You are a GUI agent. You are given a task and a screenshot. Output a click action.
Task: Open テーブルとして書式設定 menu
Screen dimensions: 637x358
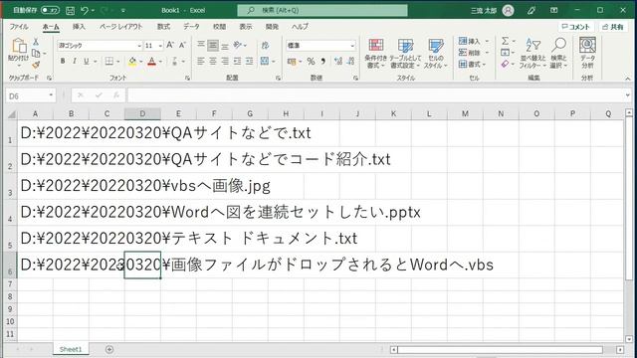click(405, 53)
